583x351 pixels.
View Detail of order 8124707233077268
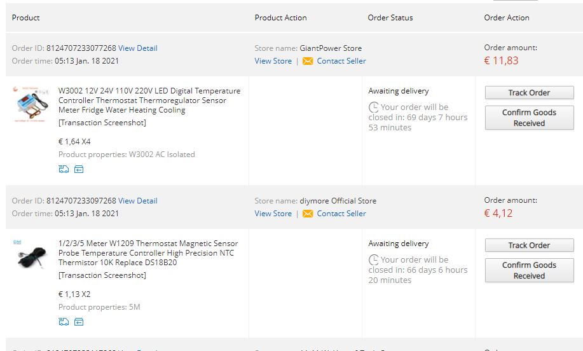coord(137,48)
